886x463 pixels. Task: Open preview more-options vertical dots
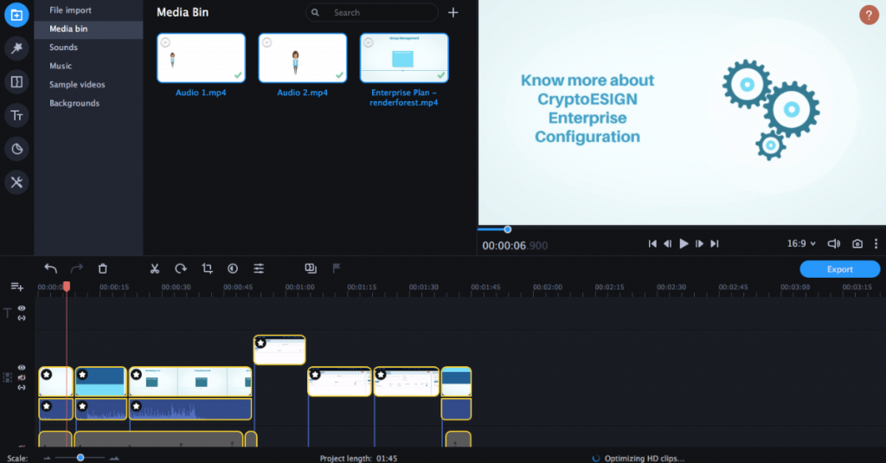point(876,244)
